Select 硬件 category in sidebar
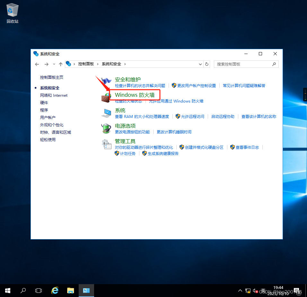 pyautogui.click(x=44, y=103)
